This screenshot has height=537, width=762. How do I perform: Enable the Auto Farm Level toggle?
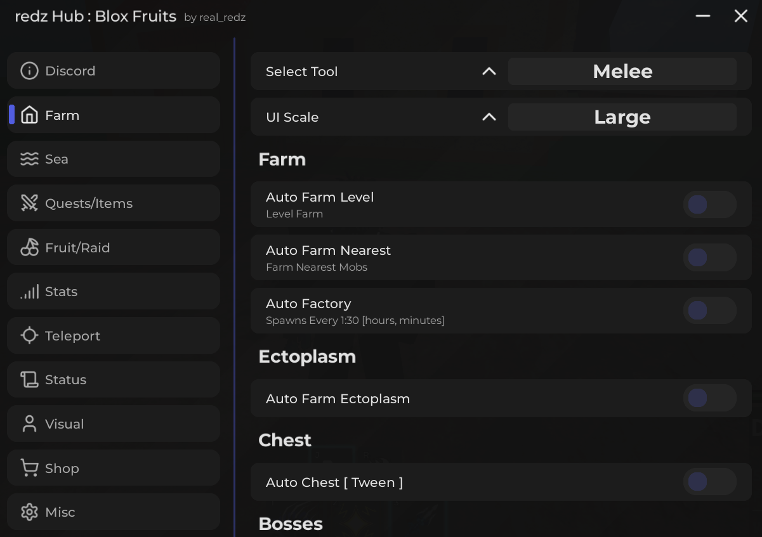pyautogui.click(x=709, y=205)
